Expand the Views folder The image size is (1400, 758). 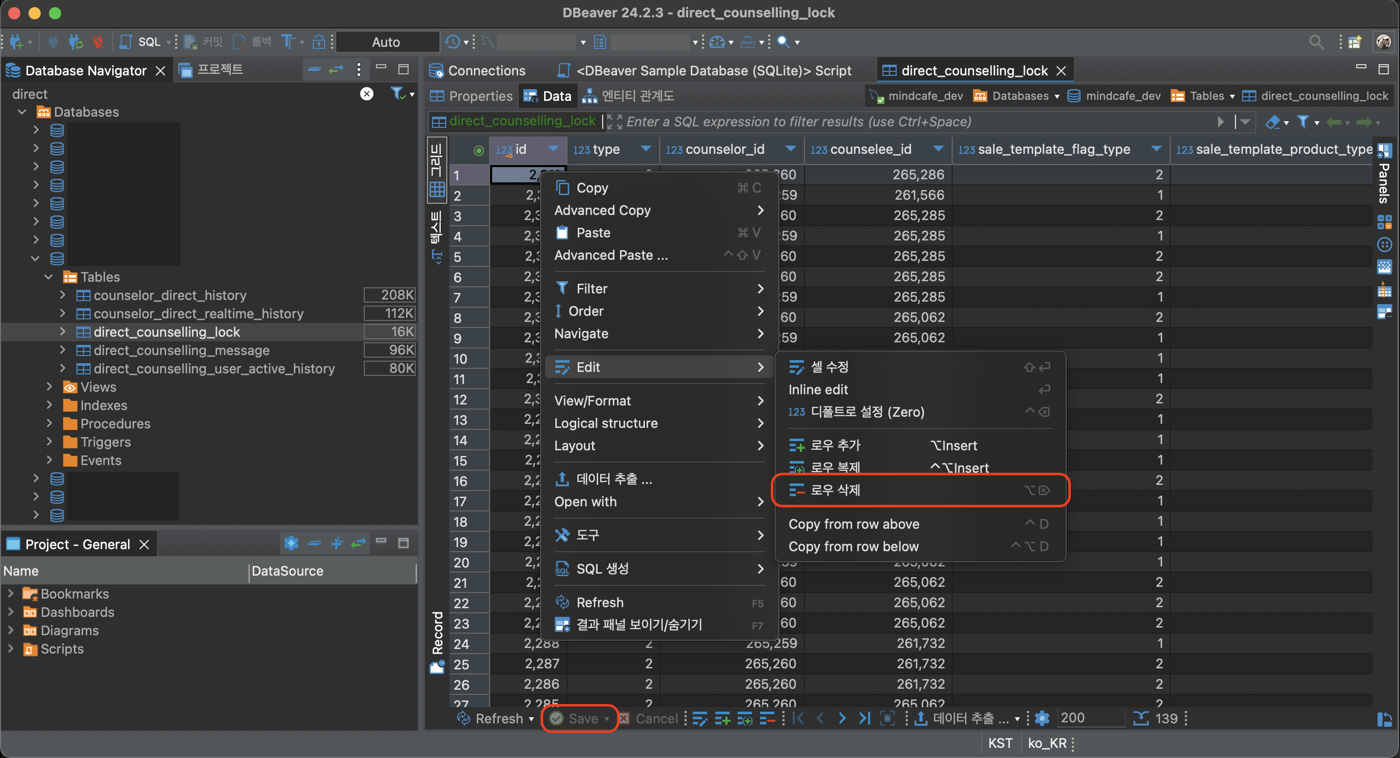[x=49, y=387]
